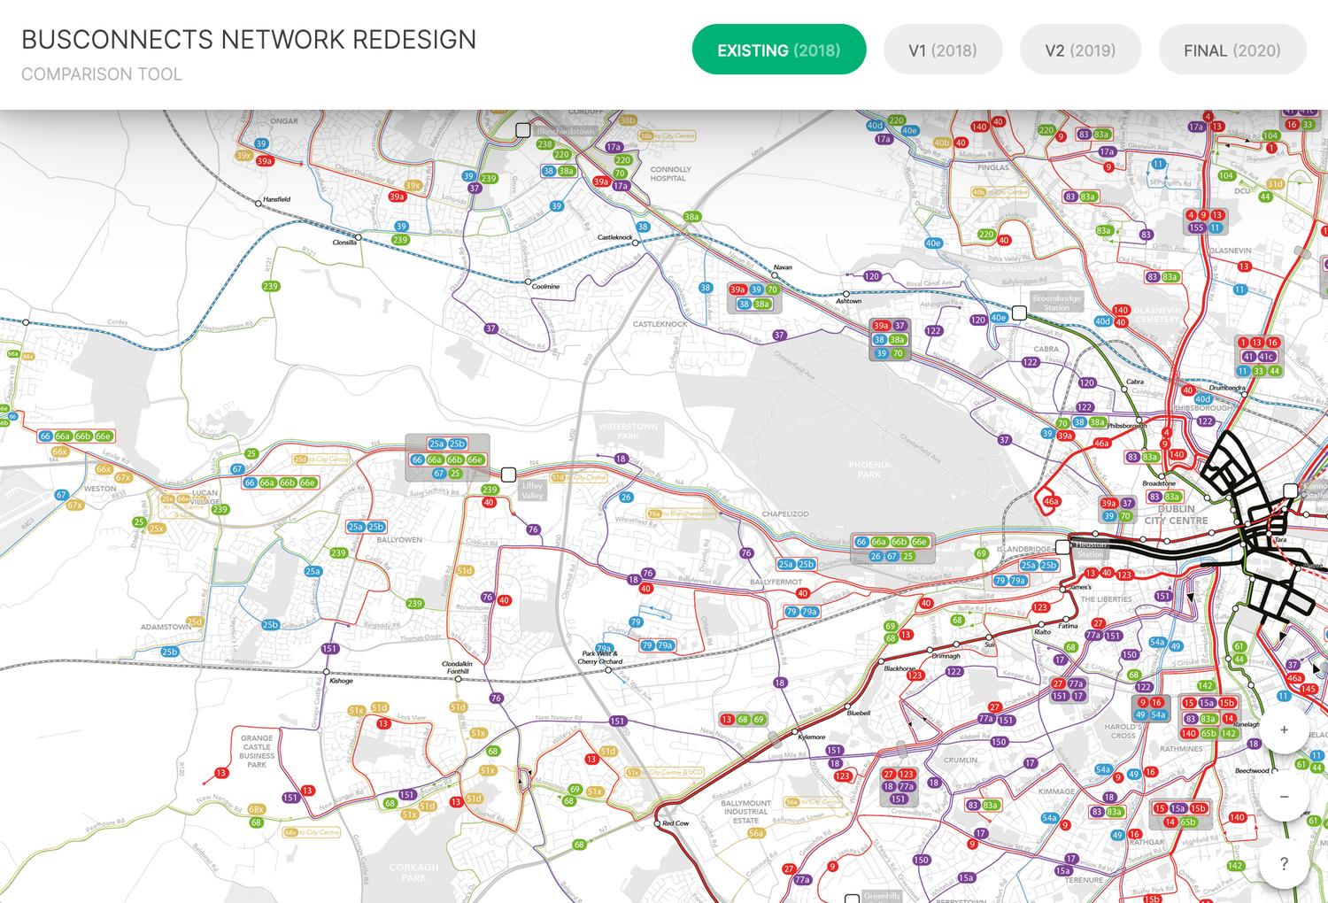This screenshot has height=903, width=1328.
Task: Click the 'CRUMLIN' area label
Action: coord(961,760)
